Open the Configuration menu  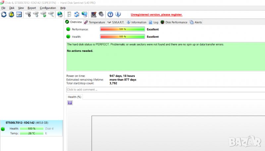[48, 8]
